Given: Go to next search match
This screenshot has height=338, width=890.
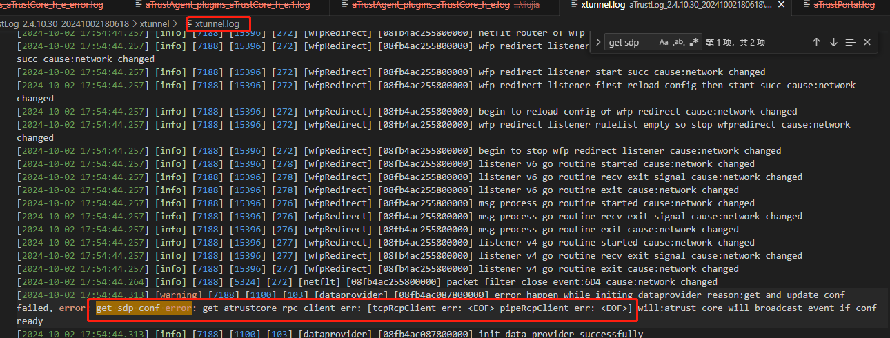Looking at the screenshot, I should click(x=833, y=43).
